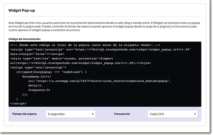Click the 'Widget Pop-up' heading
This screenshot has width=213, height=135.
[x=22, y=10]
